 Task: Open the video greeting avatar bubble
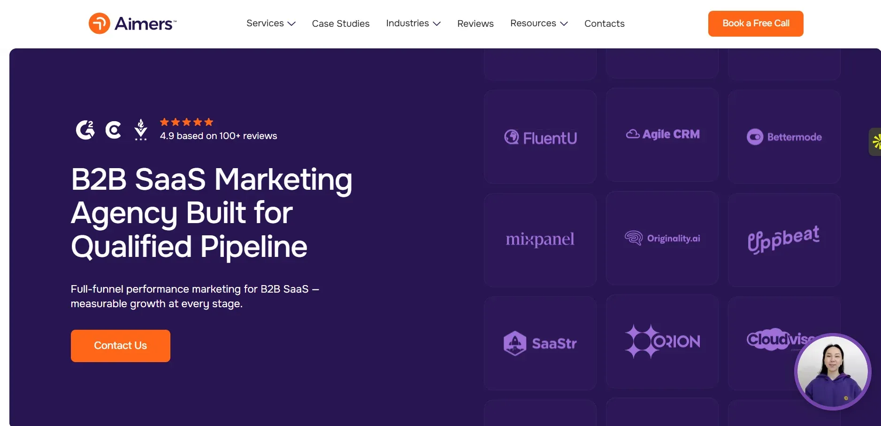833,372
